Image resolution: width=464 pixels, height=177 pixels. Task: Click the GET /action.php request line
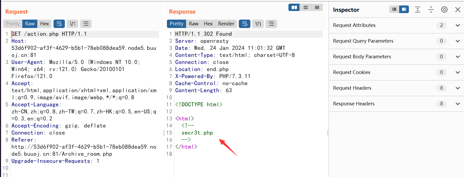49,34
